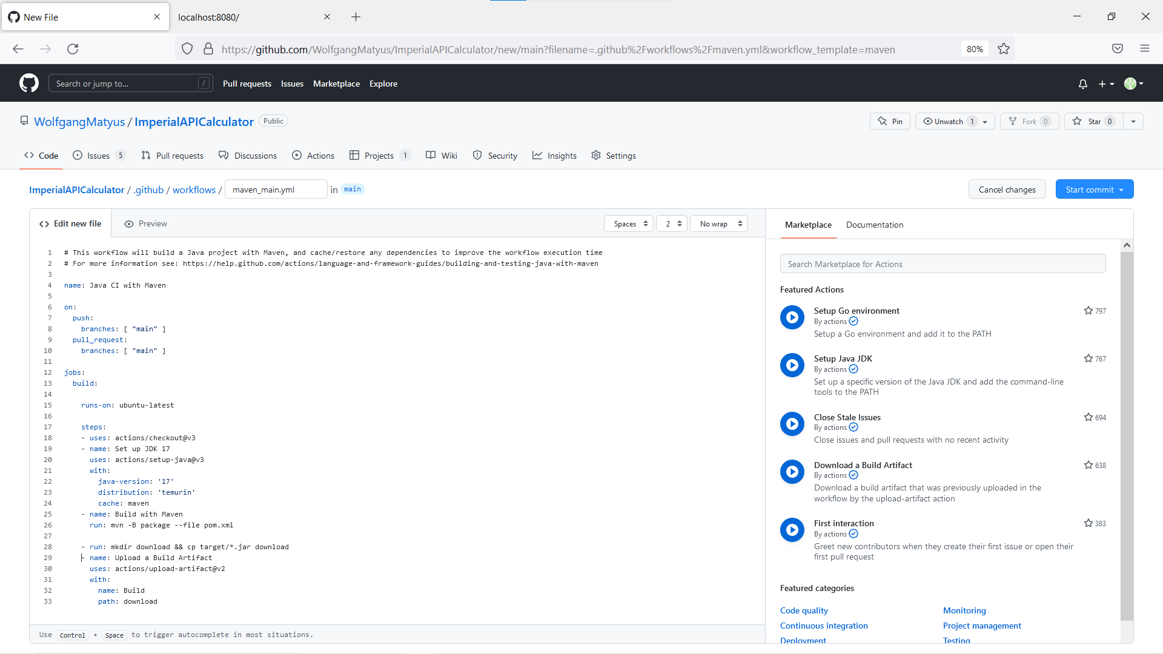This screenshot has width=1163, height=654.
Task: Switch to the Documentation tab
Action: point(875,225)
